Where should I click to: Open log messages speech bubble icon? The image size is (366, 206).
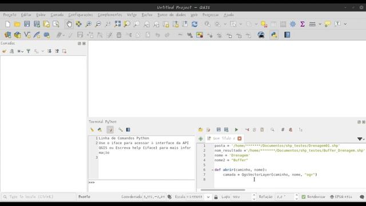tap(361, 197)
